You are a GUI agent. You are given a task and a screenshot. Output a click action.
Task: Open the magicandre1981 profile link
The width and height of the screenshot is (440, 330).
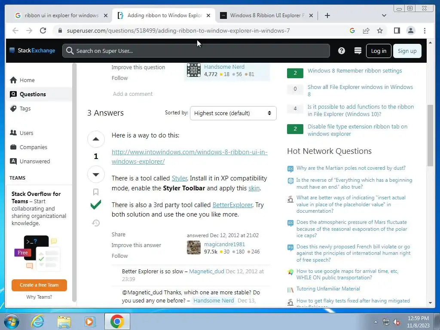(x=224, y=244)
